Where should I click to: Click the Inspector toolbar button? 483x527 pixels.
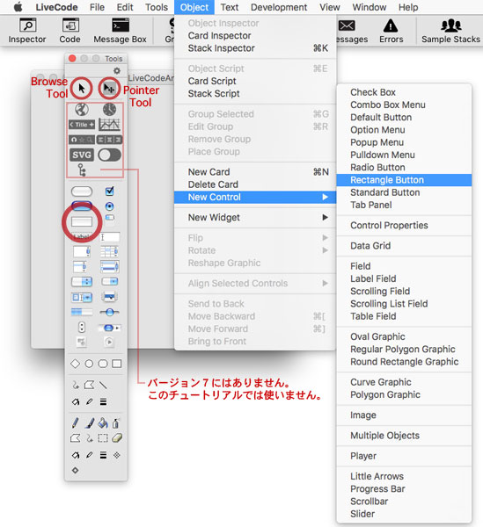(x=27, y=31)
